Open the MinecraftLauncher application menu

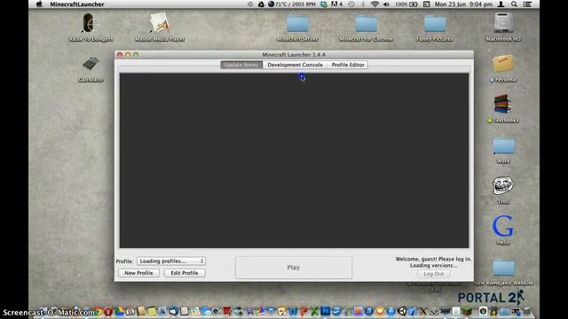coord(77,4)
